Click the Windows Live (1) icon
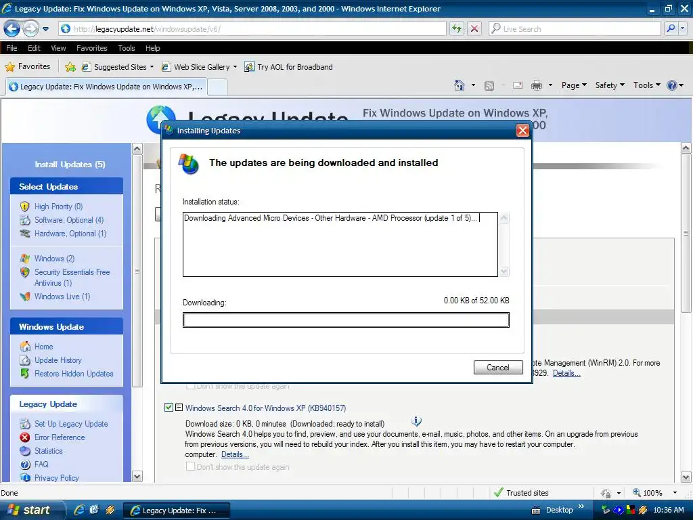This screenshot has width=693, height=520. click(25, 297)
